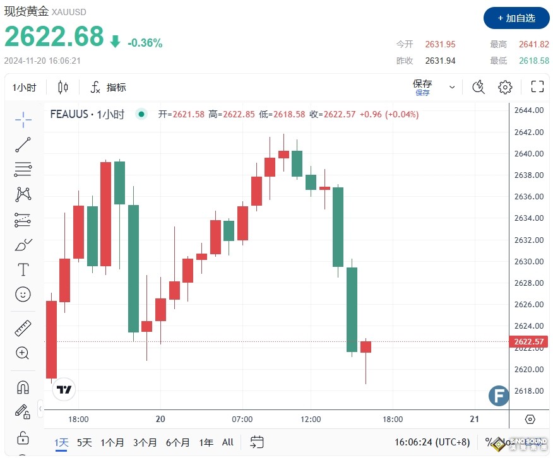Enable stay-in-drawing mode
553x458 pixels.
23,411
